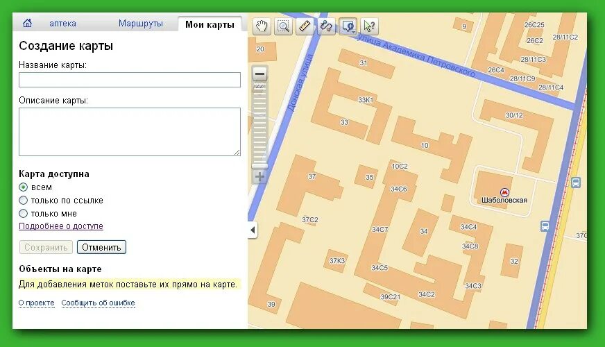The height and width of the screenshot is (347, 605).
Task: Click the Сохранить button
Action: point(46,248)
